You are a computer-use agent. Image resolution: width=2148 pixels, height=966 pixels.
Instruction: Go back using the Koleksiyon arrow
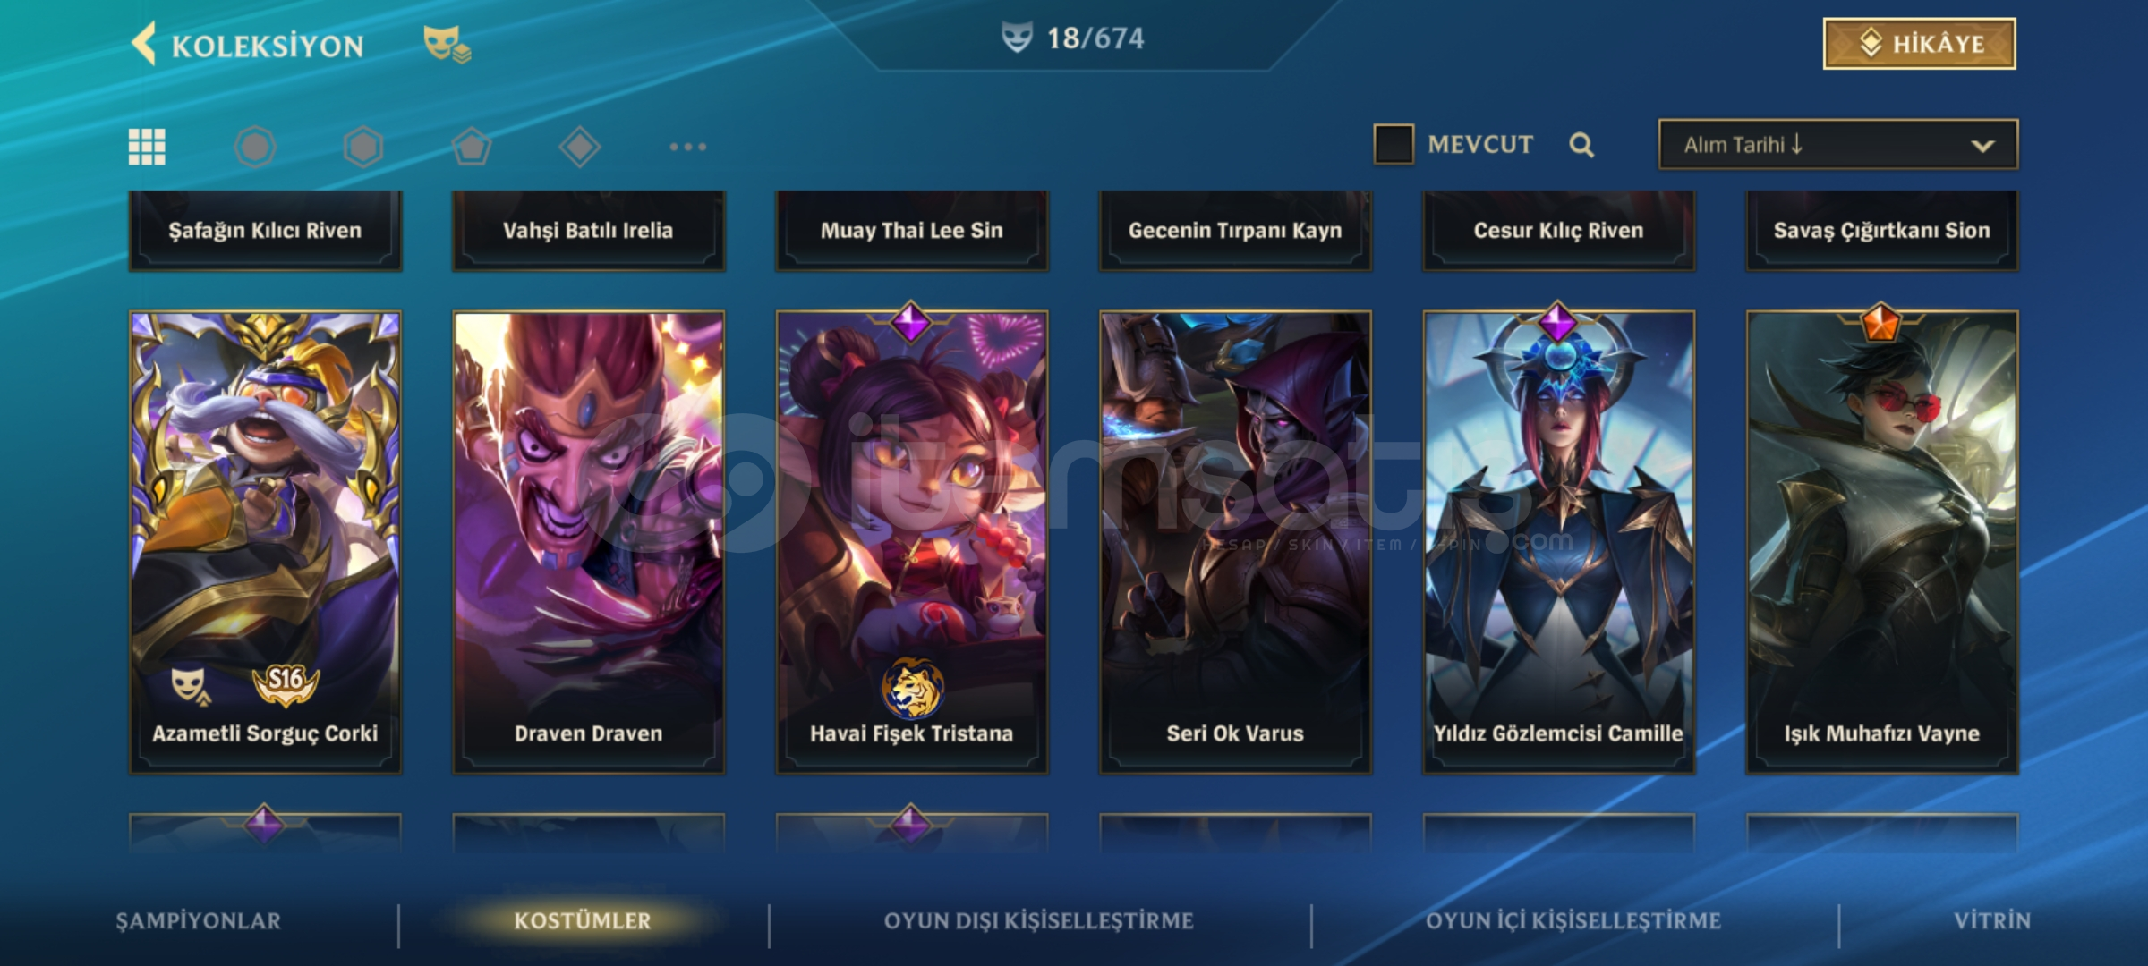coord(143,44)
